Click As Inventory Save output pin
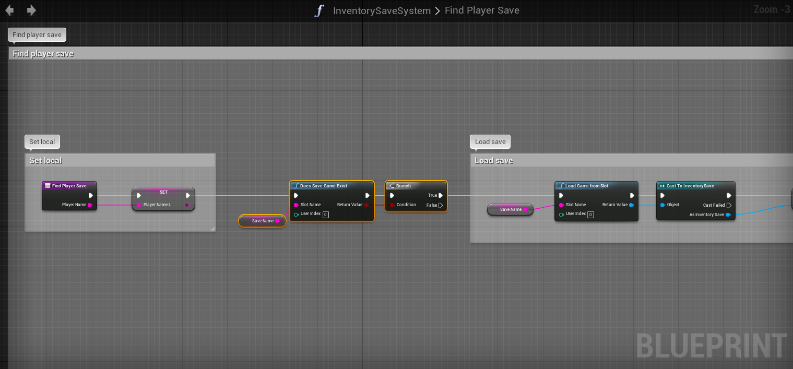 728,215
